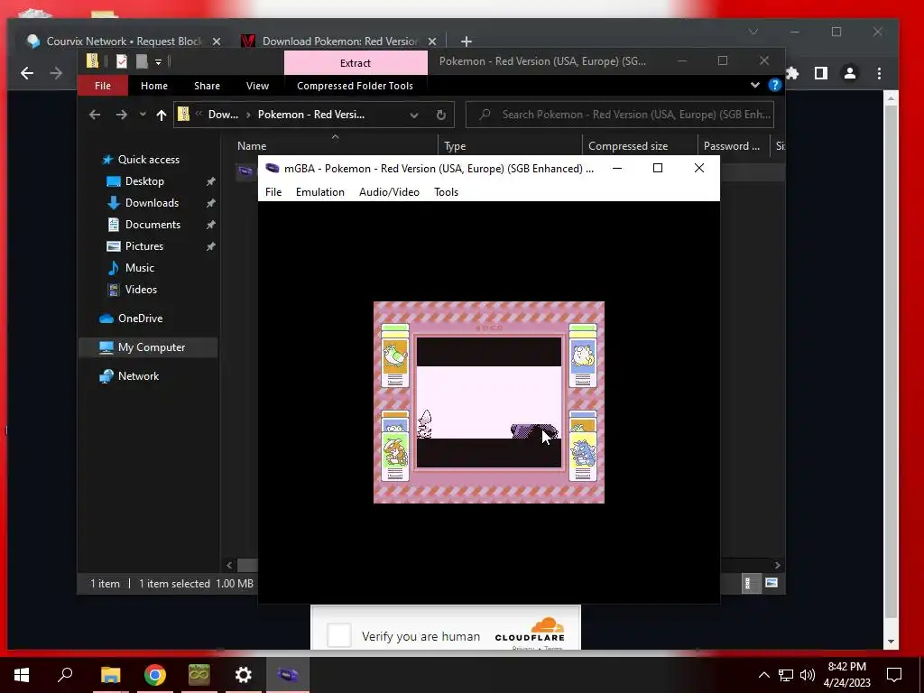The image size is (924, 693).
Task: Switch to the Share ribbon tab
Action: 207,86
